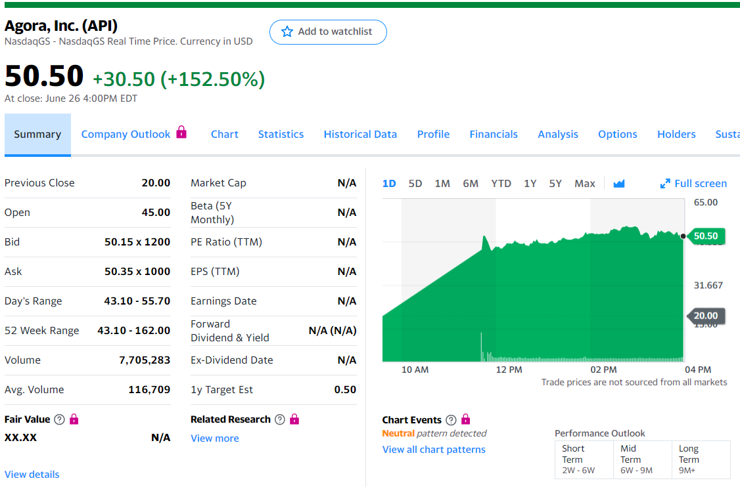Open the Summary tab

pyautogui.click(x=37, y=135)
